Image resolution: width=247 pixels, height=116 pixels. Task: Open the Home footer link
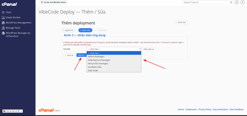181,109
